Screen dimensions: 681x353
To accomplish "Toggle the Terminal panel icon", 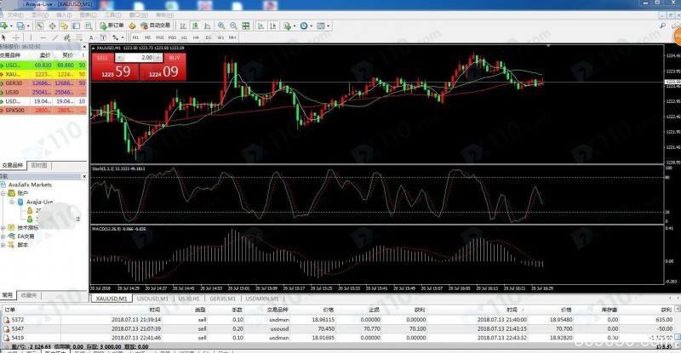I will 76,26.
